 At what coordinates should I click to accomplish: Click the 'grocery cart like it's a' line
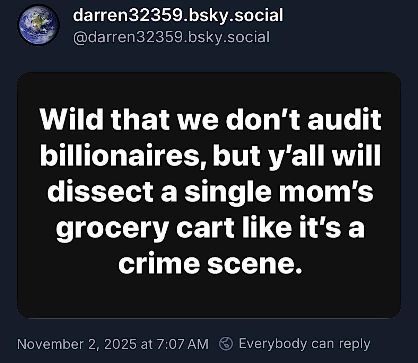pyautogui.click(x=210, y=228)
